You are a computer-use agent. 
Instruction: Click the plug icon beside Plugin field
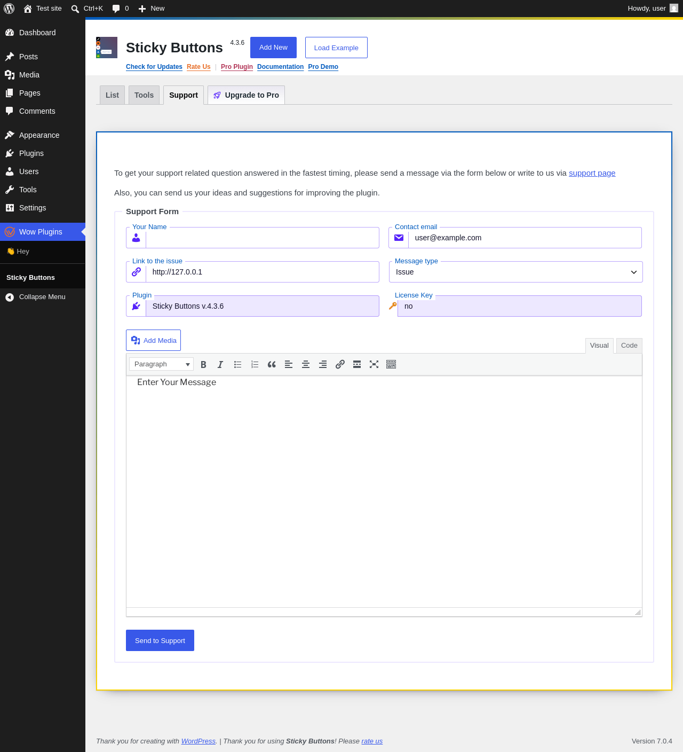click(x=136, y=306)
